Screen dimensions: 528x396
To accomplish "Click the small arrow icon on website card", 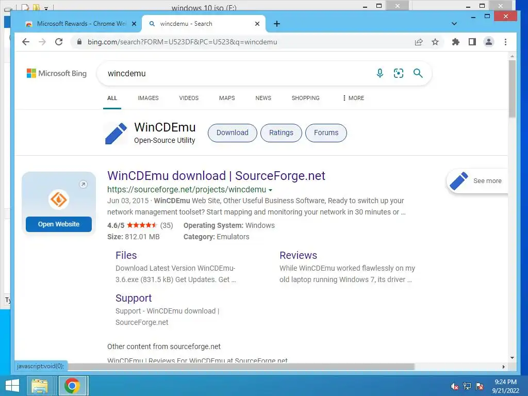I will tap(83, 184).
